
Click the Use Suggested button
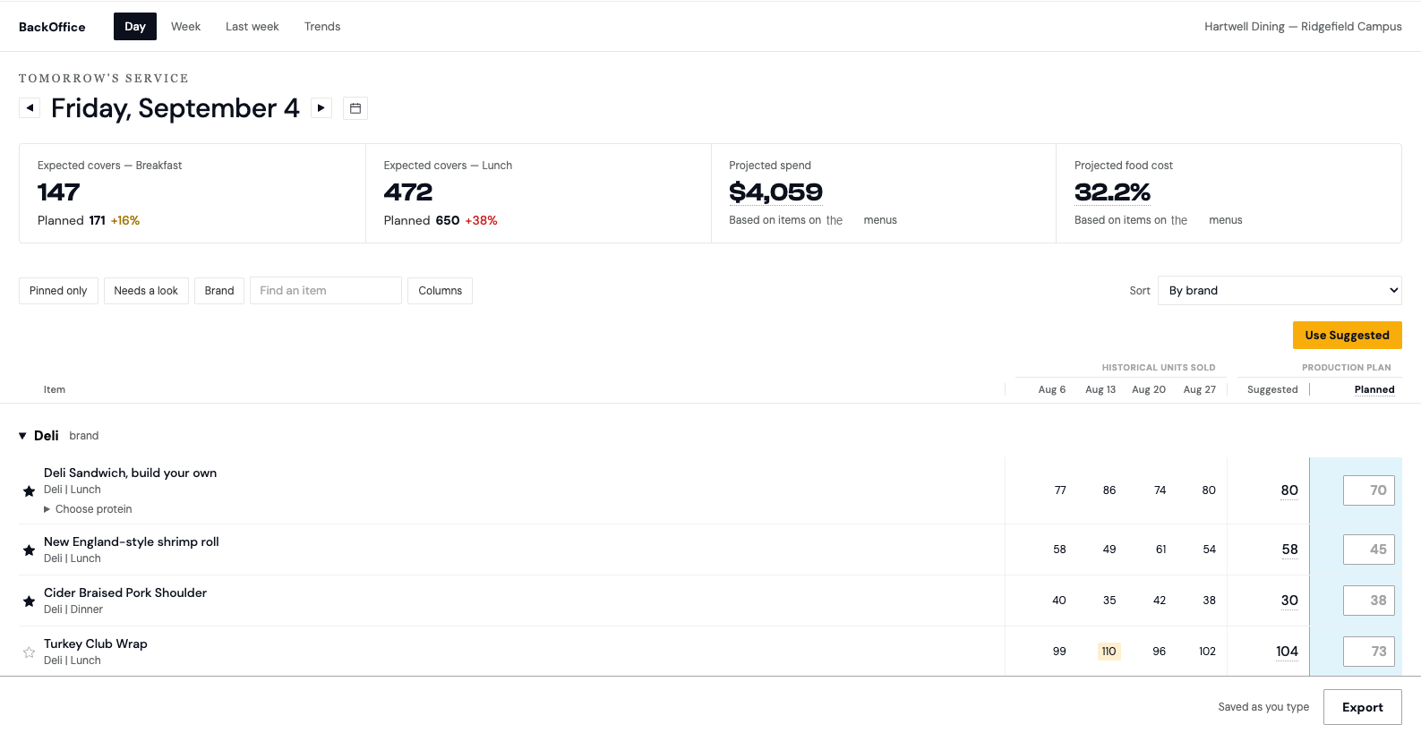coord(1348,336)
